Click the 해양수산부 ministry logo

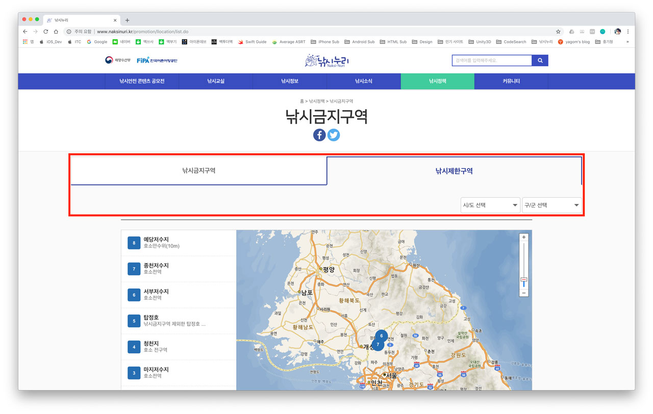click(116, 59)
